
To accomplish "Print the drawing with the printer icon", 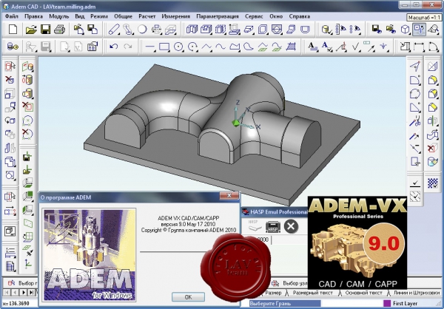I will (59, 30).
